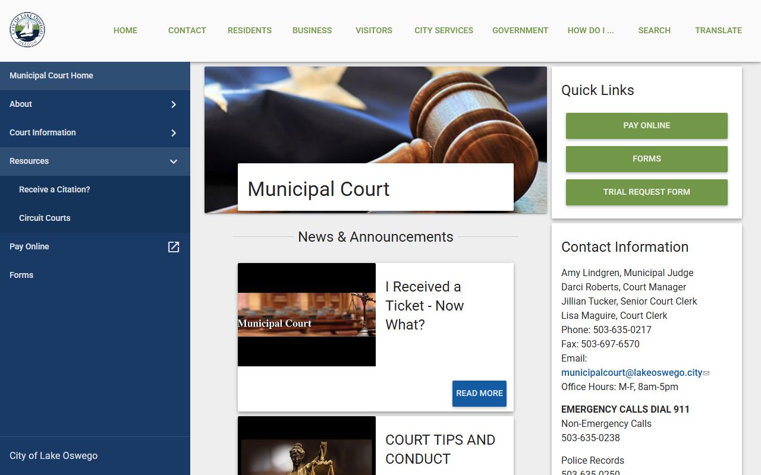Click the Amy Lindgren, Municipal Judge line

(627, 273)
